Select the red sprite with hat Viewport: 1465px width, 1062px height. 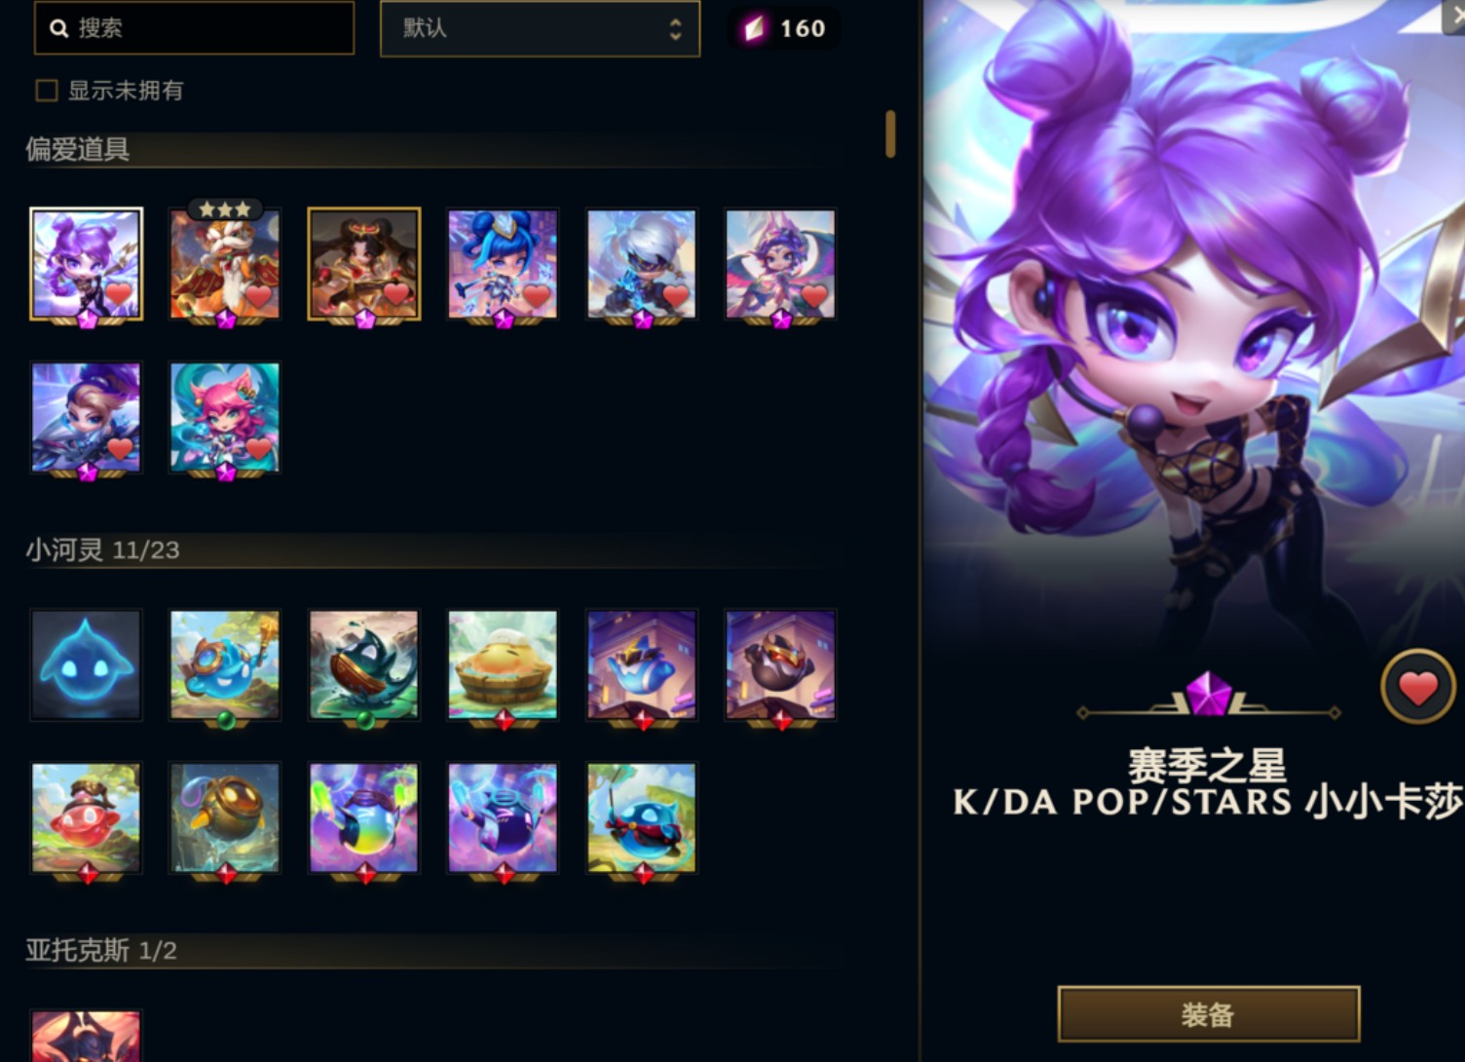[86, 817]
